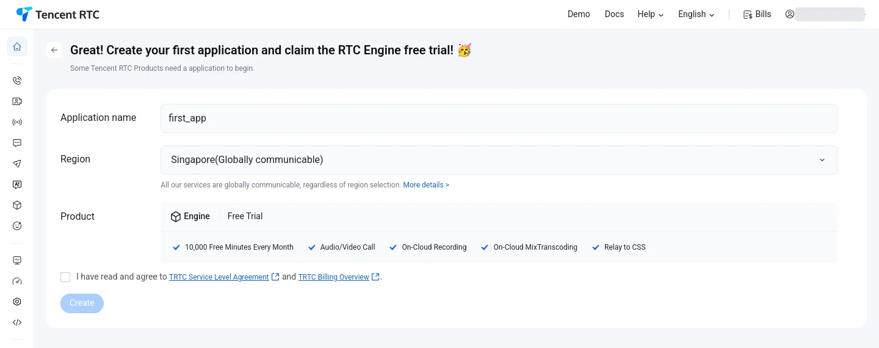Open the Bills page
This screenshot has height=348, width=879.
click(757, 14)
